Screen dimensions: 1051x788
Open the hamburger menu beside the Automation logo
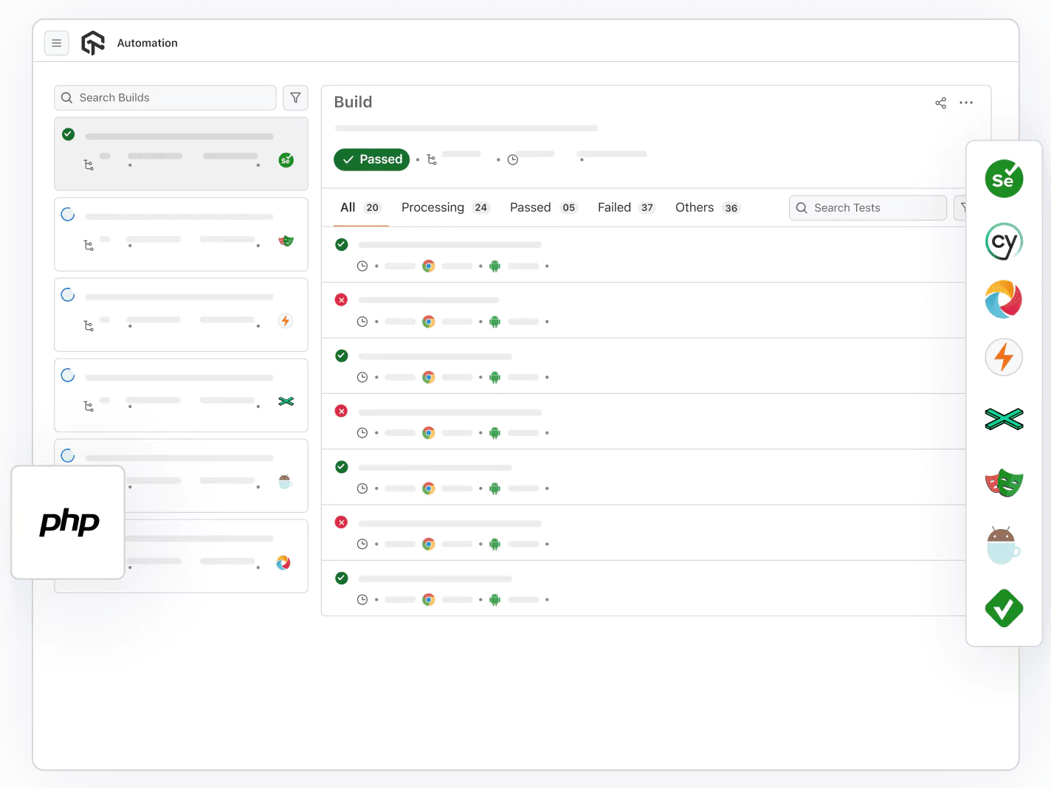point(57,44)
